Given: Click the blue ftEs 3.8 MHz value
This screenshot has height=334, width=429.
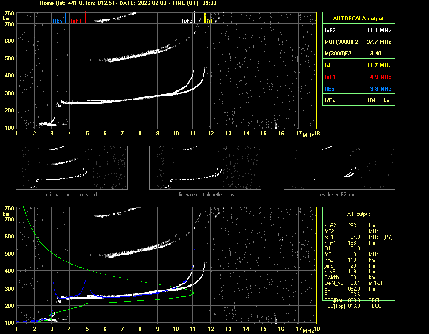Looking at the screenshot, I should [x=378, y=88].
